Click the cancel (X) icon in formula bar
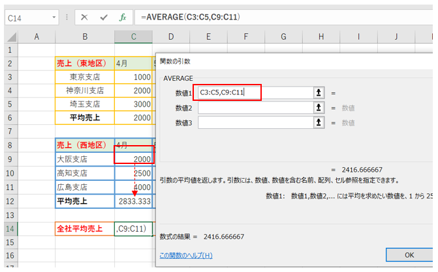The height and width of the screenshot is (272, 438). coord(84,18)
